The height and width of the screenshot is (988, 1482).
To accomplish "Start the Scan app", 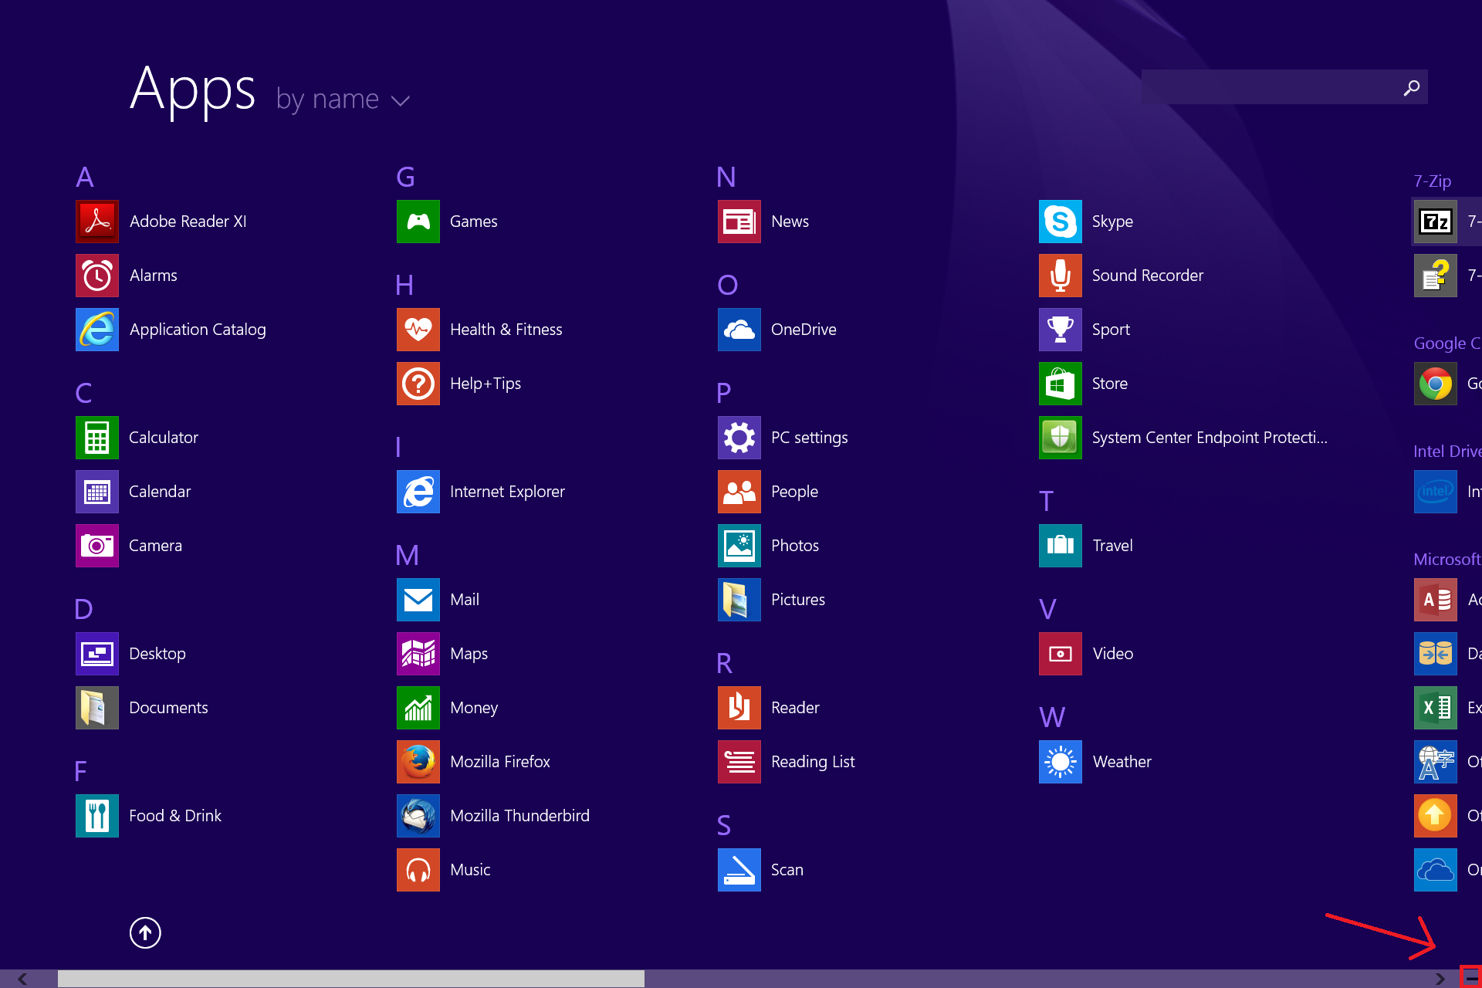I will point(739,870).
